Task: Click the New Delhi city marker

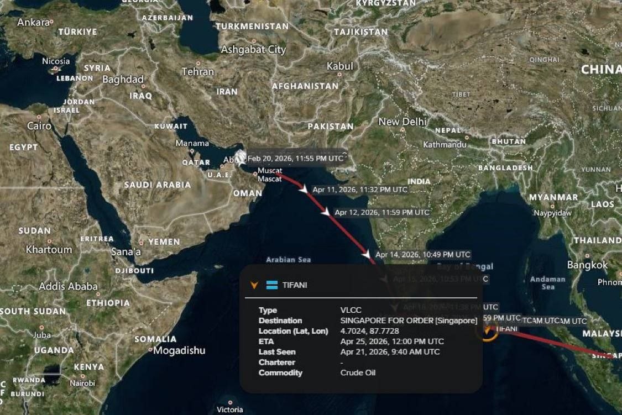Action: (x=403, y=129)
